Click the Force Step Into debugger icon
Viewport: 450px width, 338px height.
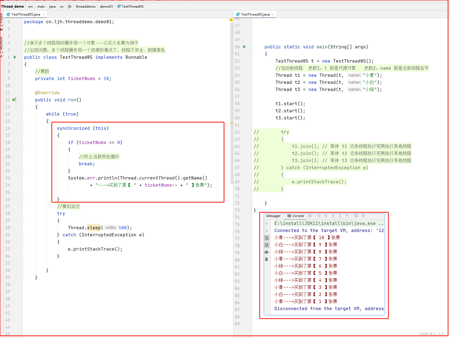click(333, 216)
